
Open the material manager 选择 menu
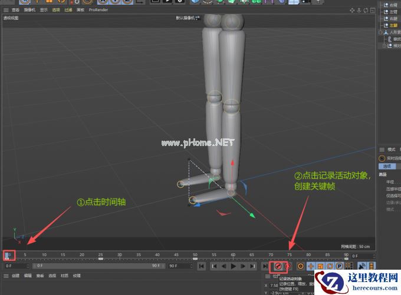(52, 276)
